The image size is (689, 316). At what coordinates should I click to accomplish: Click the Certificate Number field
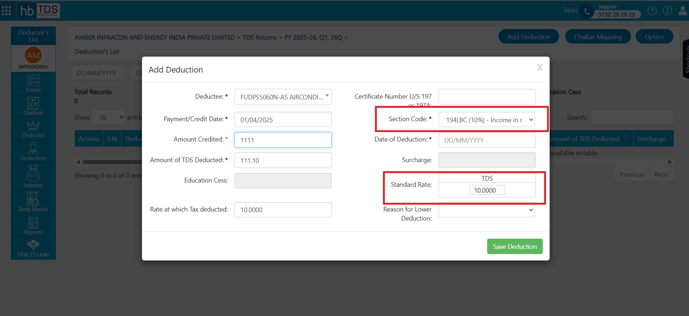point(487,97)
